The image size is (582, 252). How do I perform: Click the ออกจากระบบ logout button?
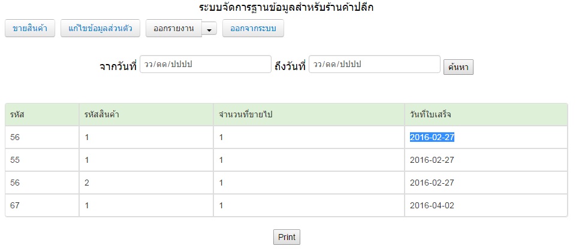tap(252, 29)
